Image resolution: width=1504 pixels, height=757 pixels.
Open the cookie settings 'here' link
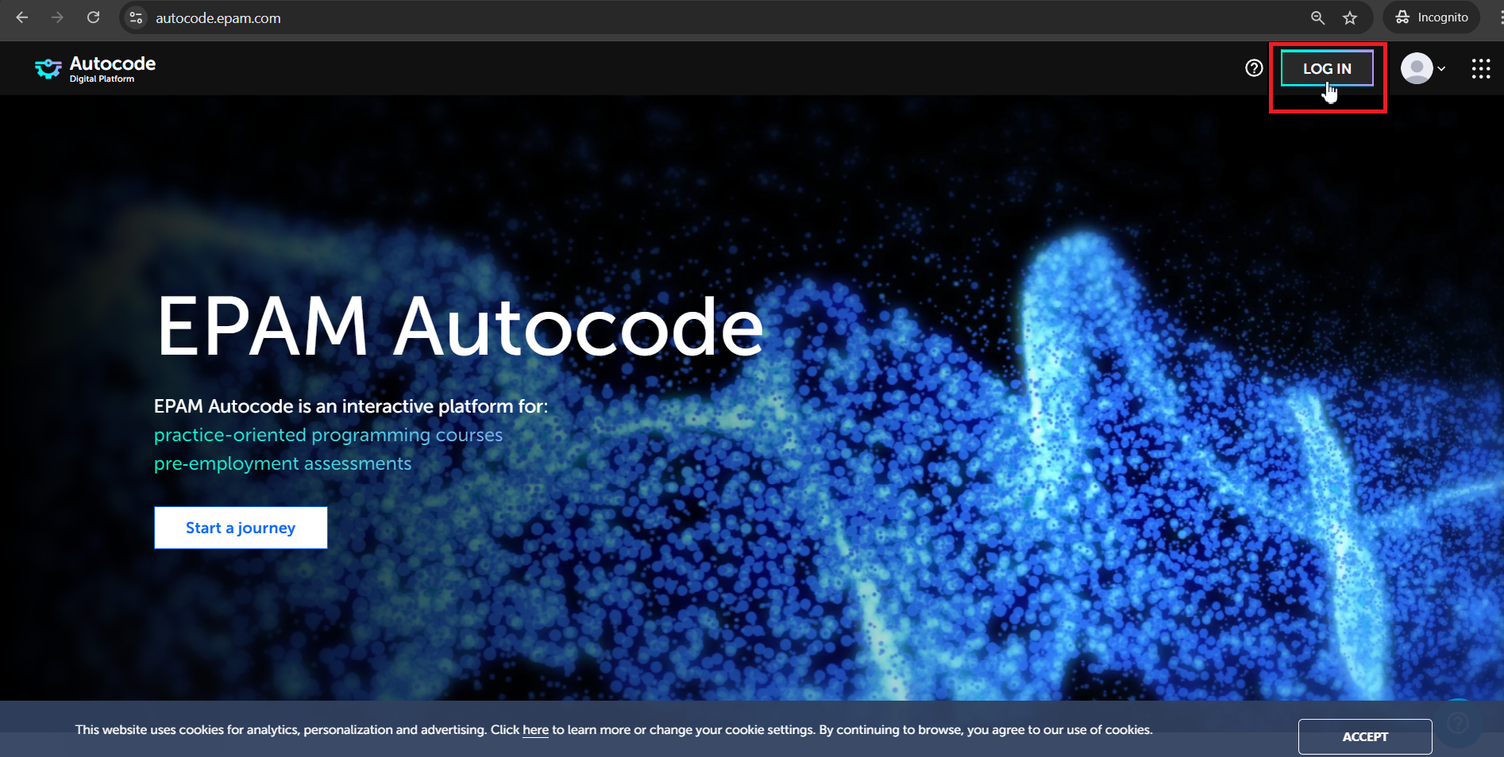click(x=535, y=730)
